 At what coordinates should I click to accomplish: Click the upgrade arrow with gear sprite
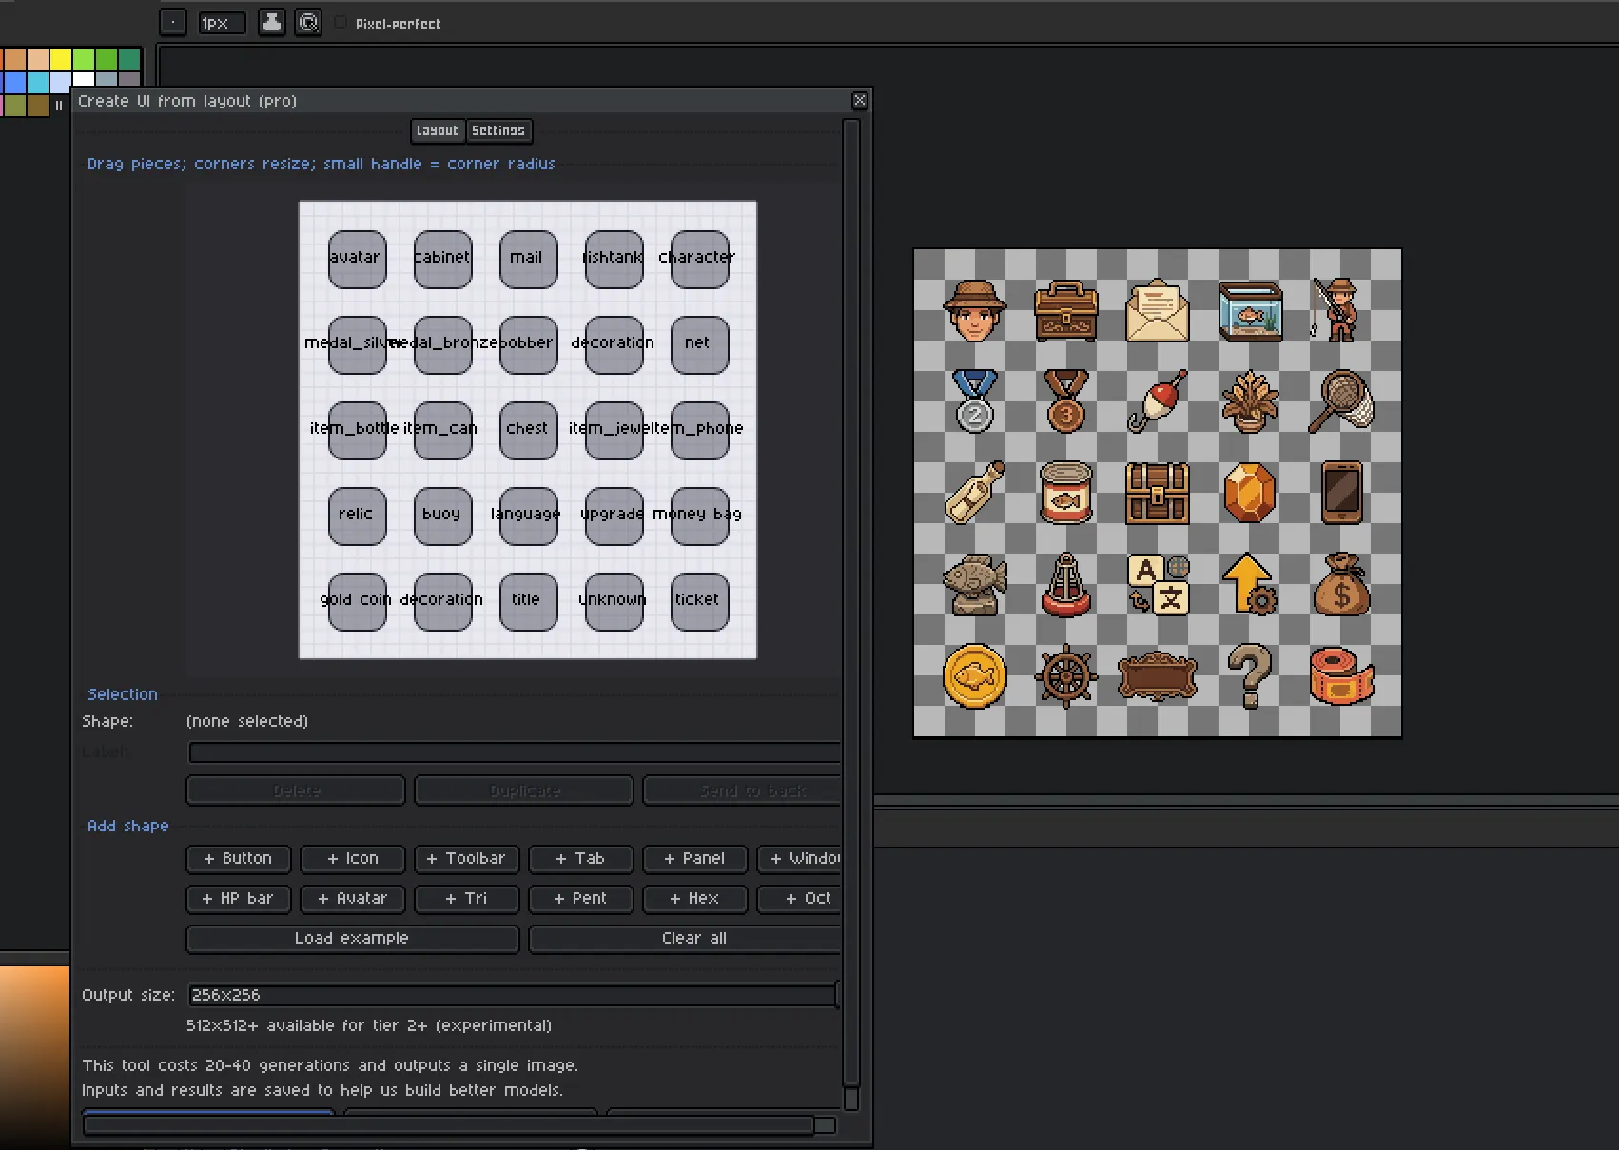pyautogui.click(x=1250, y=585)
